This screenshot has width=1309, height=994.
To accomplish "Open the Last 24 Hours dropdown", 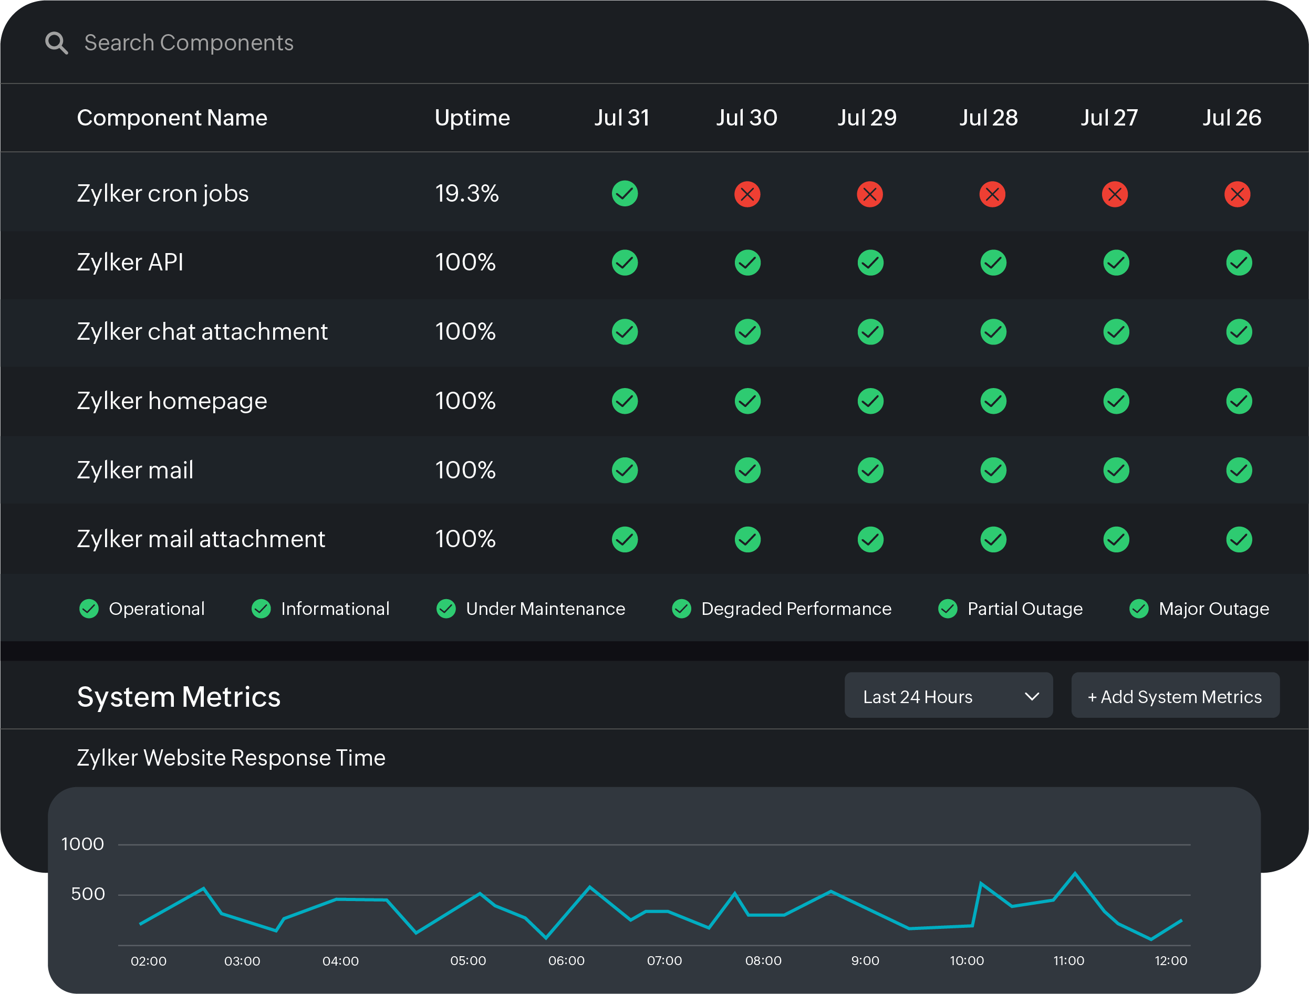I will [948, 696].
